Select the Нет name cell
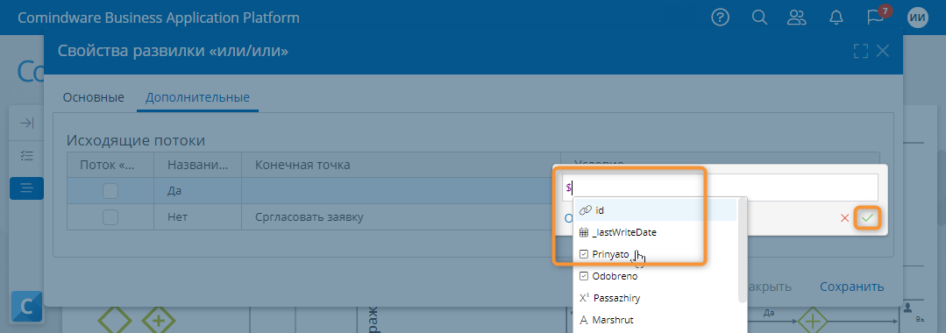946x333 pixels. (x=198, y=216)
